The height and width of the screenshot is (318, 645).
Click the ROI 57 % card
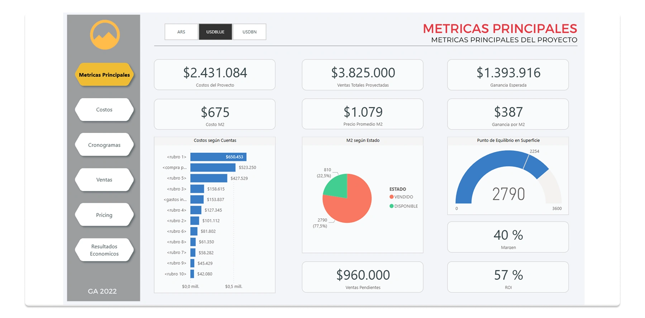click(x=508, y=277)
